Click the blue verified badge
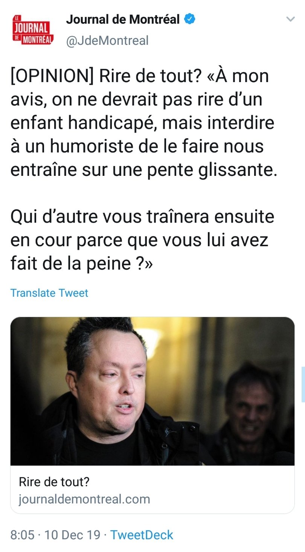 pos(189,19)
